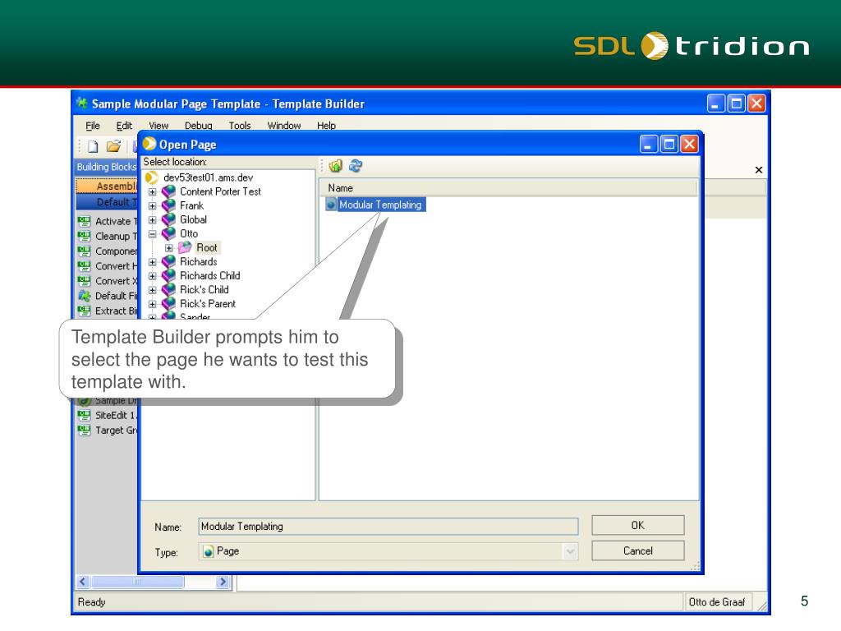Open the File menu

point(93,126)
